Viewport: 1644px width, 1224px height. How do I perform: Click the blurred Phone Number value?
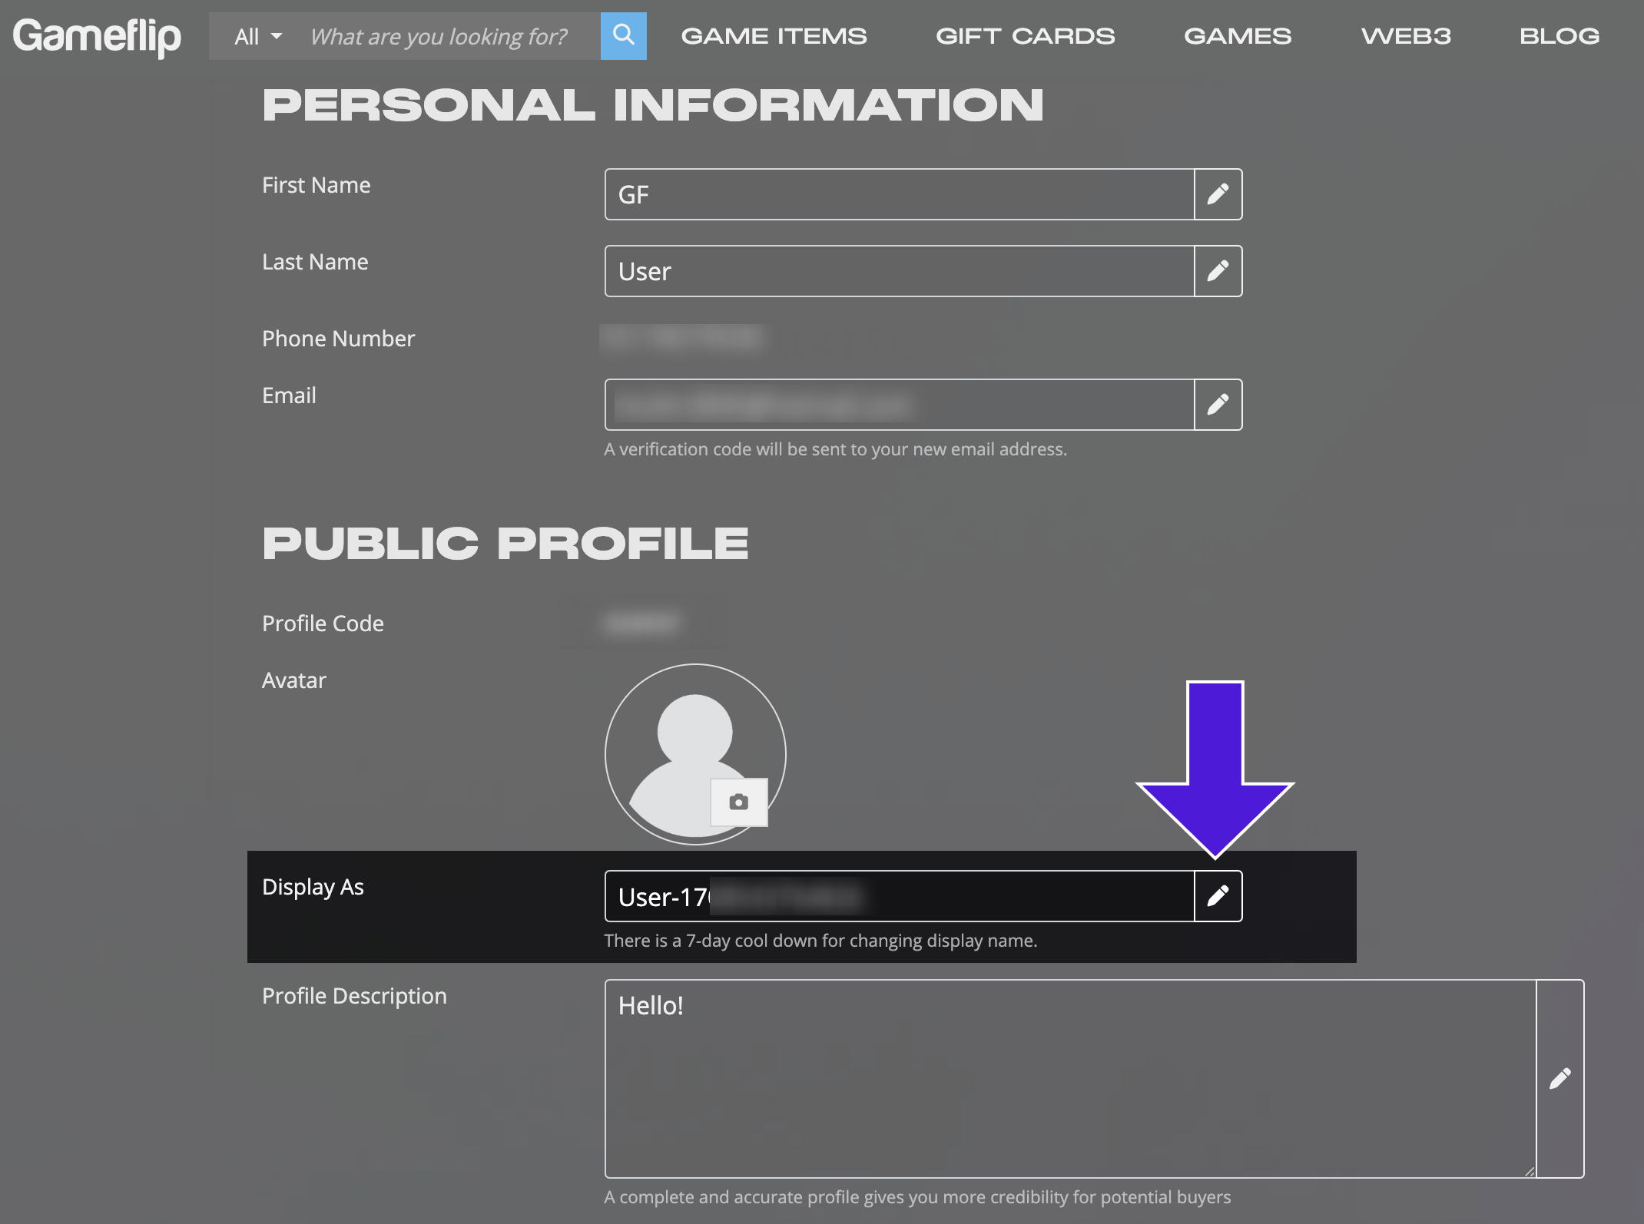tap(681, 338)
